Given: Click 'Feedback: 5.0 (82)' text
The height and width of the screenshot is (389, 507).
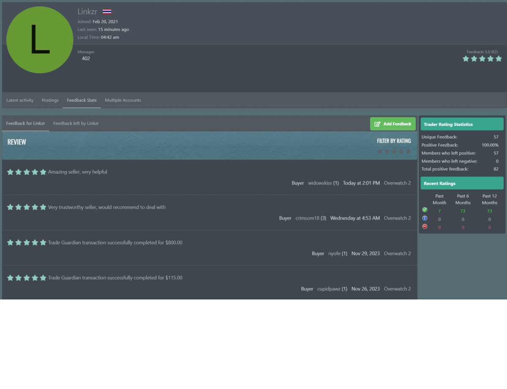Looking at the screenshot, I should (482, 52).
